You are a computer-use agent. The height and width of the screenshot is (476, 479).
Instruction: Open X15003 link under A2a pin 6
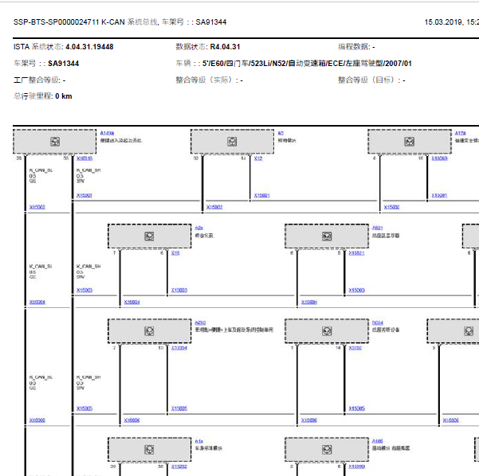click(179, 291)
